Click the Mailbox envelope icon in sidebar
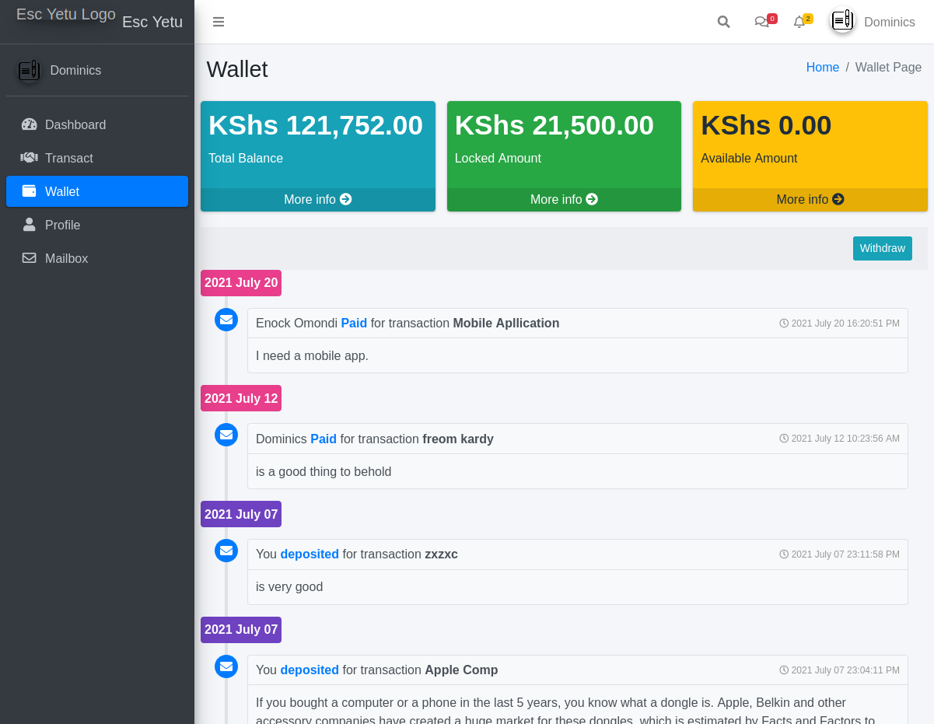934x724 pixels. [x=30, y=258]
